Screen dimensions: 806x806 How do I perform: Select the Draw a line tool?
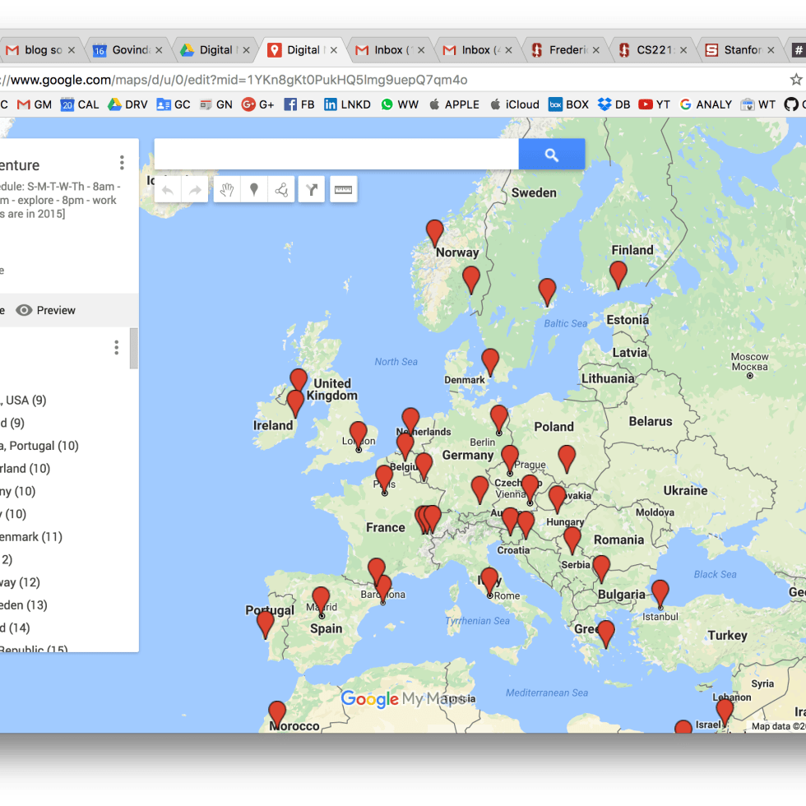[281, 190]
